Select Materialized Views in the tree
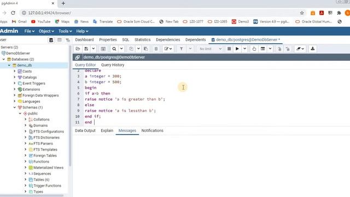 tap(48, 167)
